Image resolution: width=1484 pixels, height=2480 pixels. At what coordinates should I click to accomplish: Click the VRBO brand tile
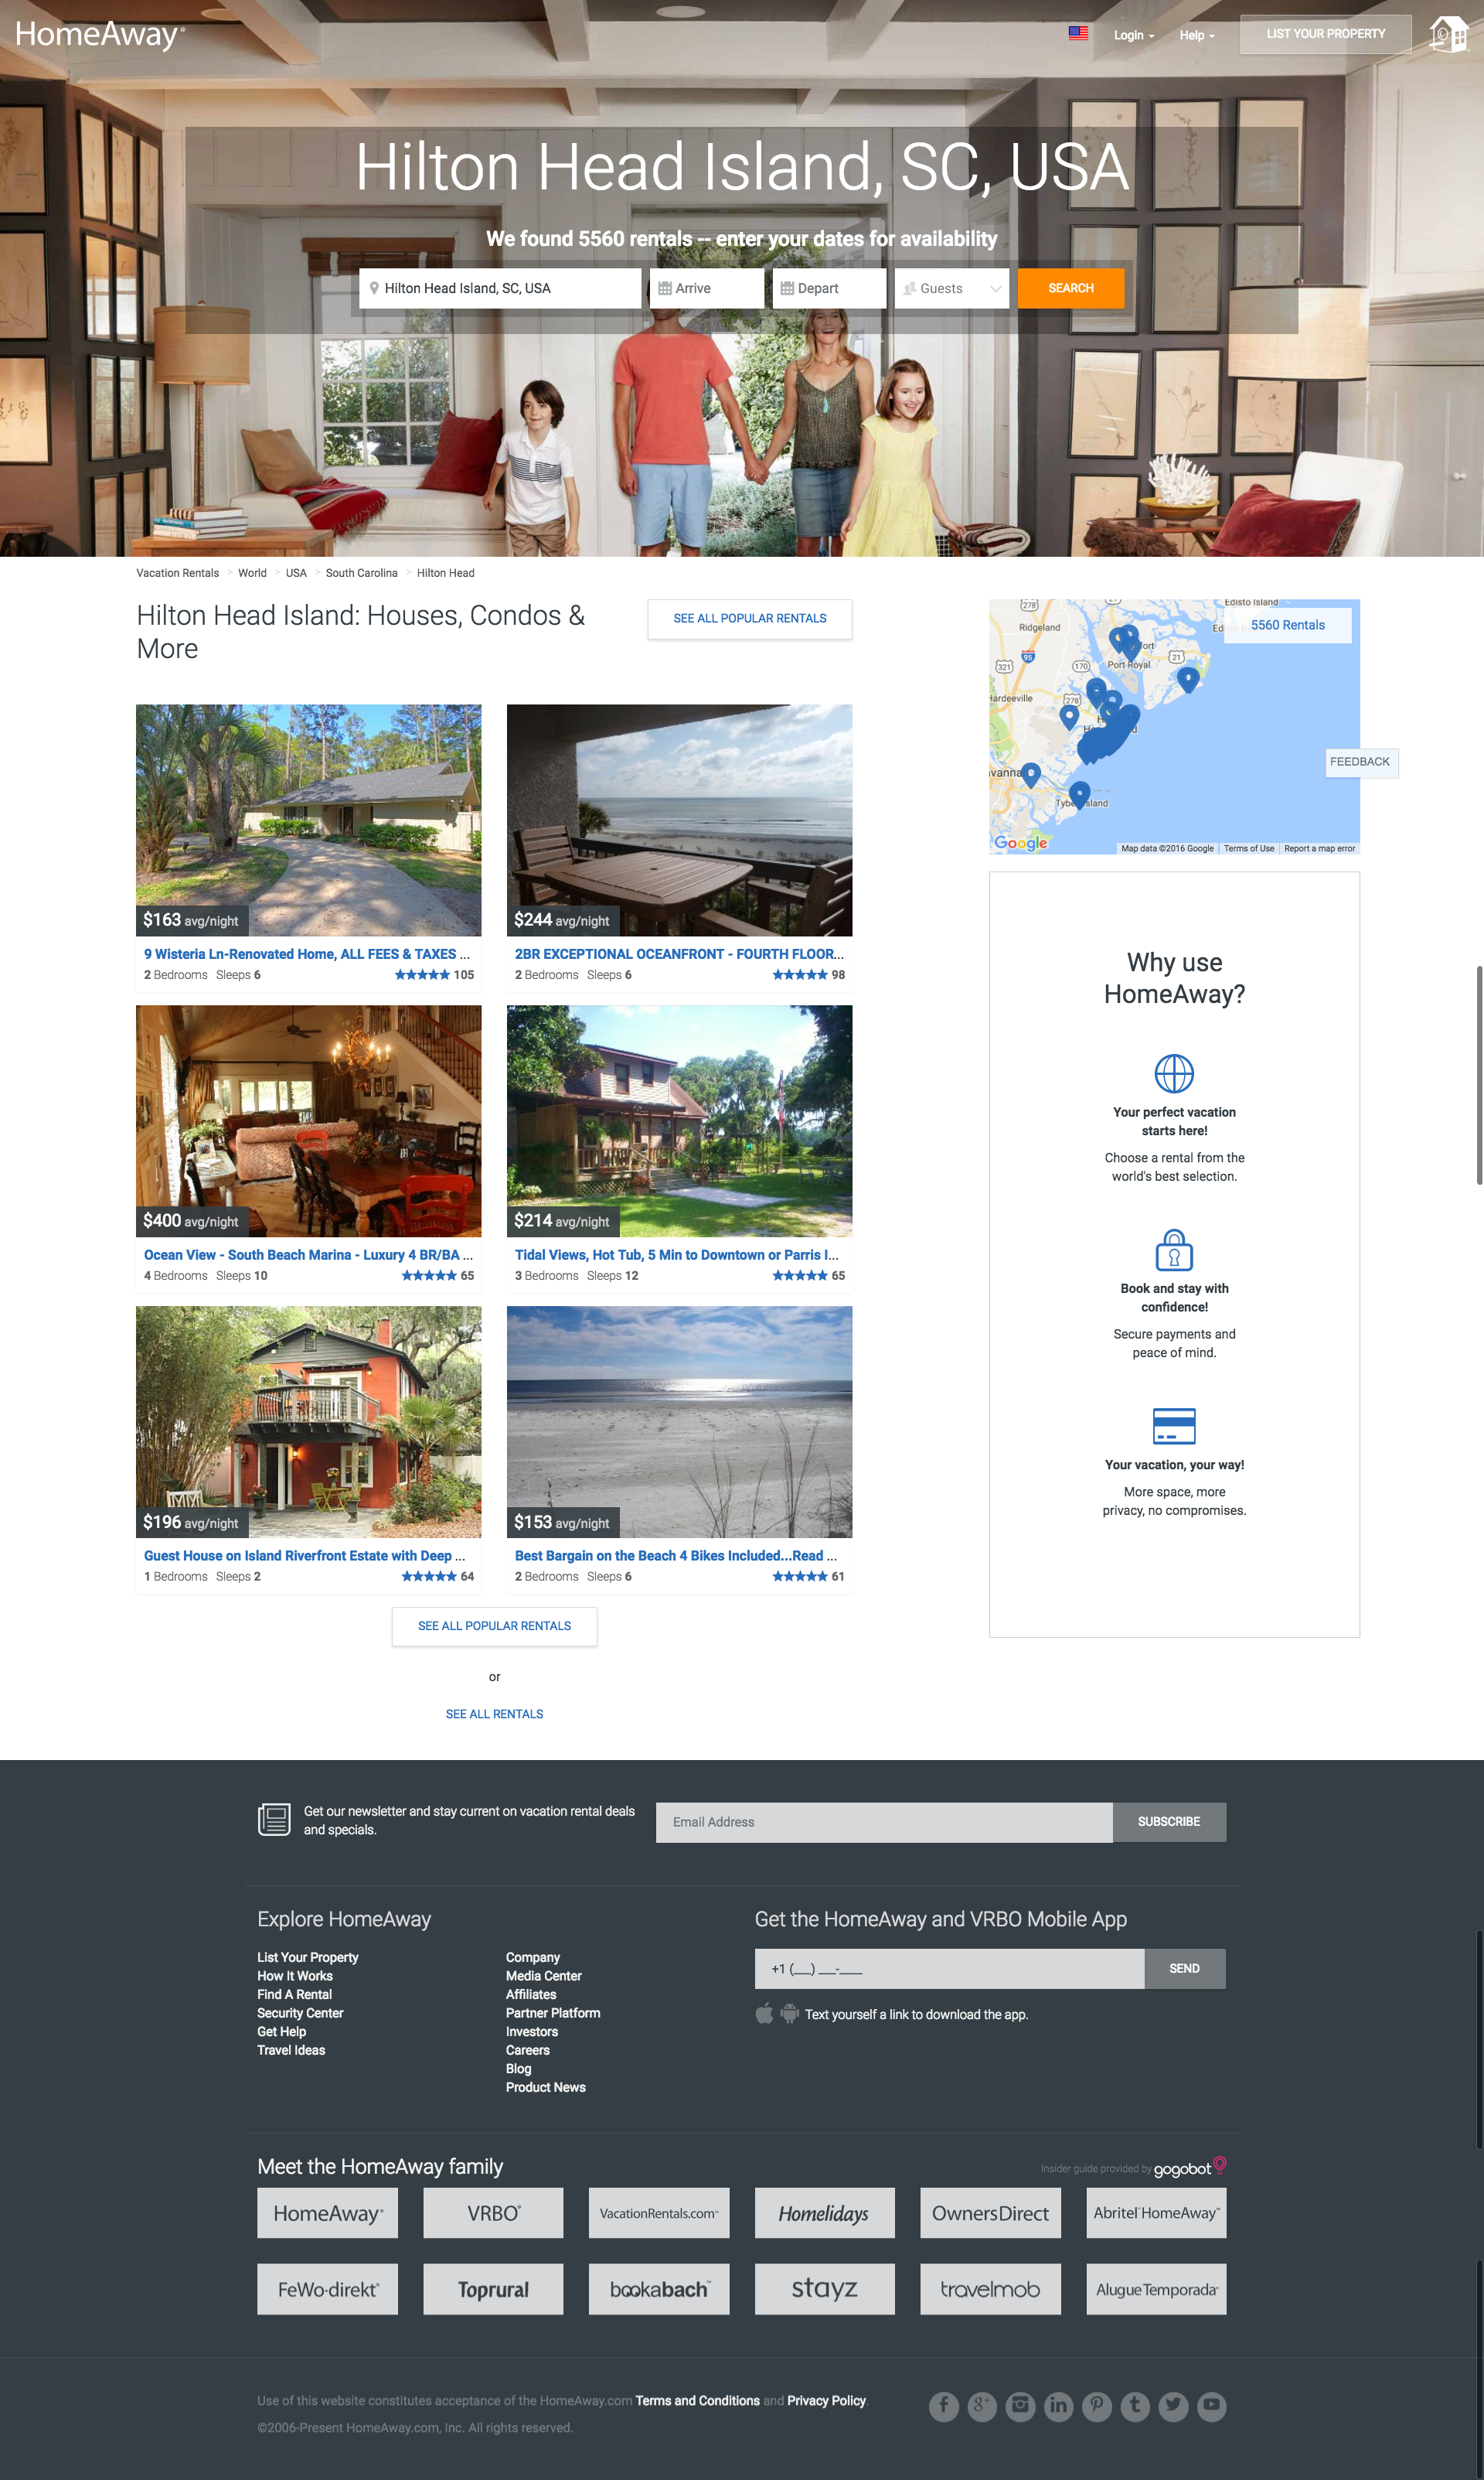click(493, 2213)
